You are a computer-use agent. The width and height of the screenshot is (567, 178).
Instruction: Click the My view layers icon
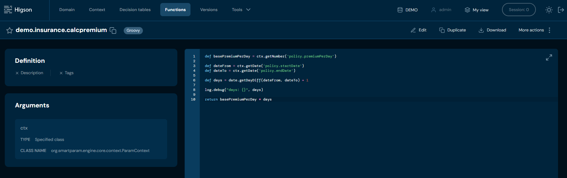point(467,10)
